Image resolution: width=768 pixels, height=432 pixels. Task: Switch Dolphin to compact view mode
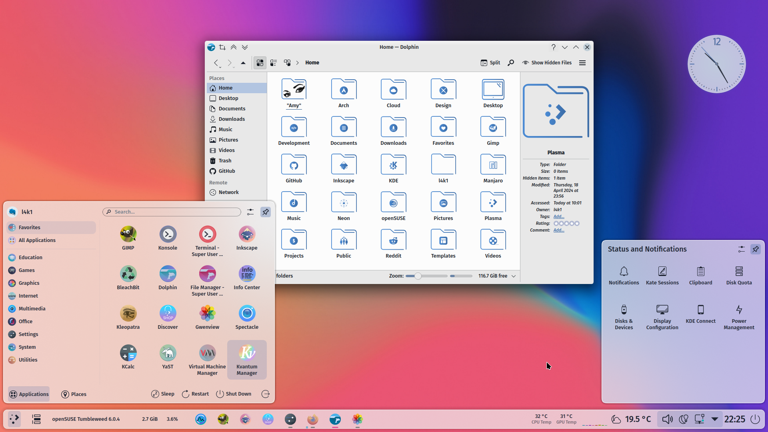274,63
